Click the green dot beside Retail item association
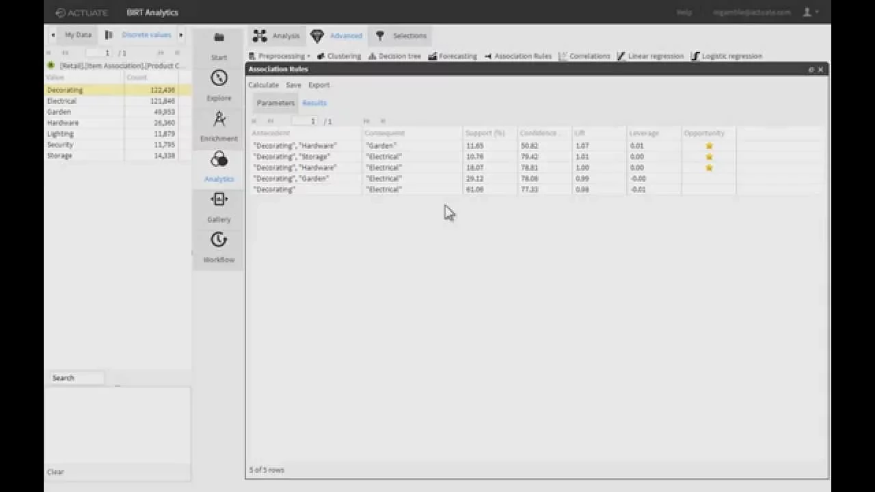 pyautogui.click(x=51, y=66)
